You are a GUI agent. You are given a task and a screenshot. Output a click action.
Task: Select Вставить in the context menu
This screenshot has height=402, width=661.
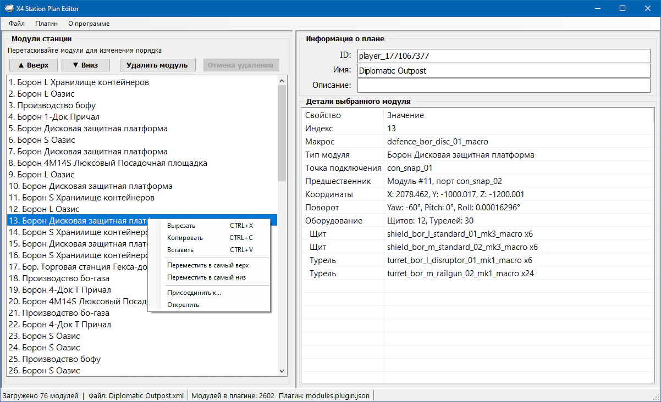(x=180, y=250)
